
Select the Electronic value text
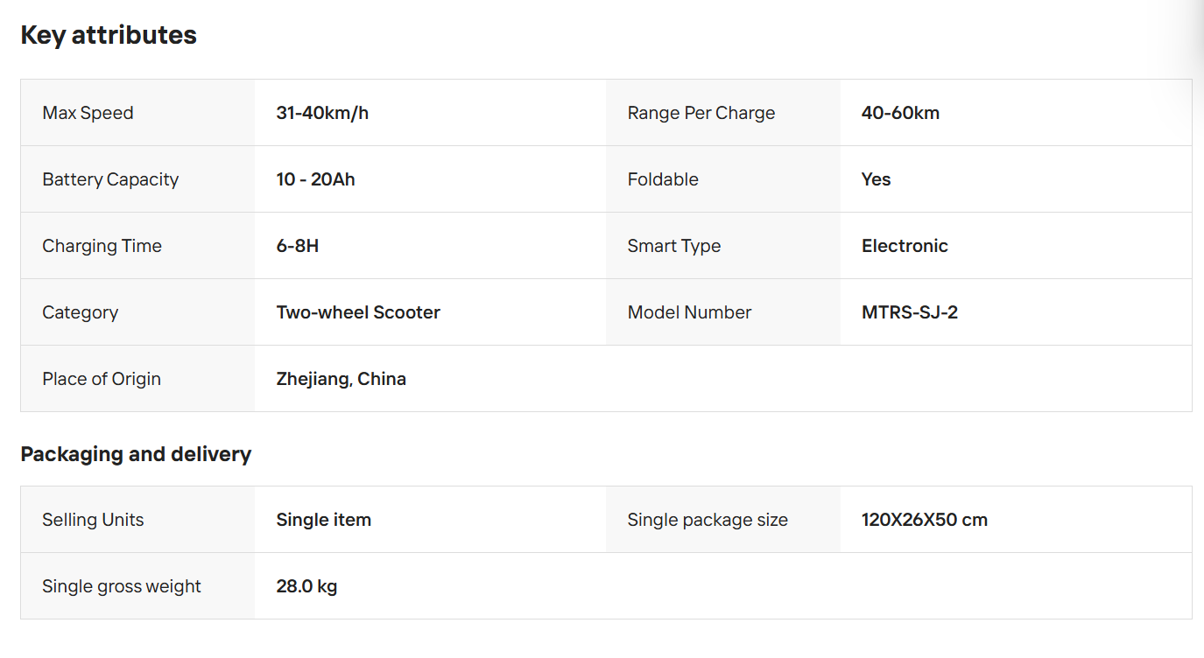tap(905, 246)
